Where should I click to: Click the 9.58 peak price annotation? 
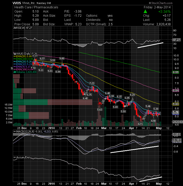[53, 60]
